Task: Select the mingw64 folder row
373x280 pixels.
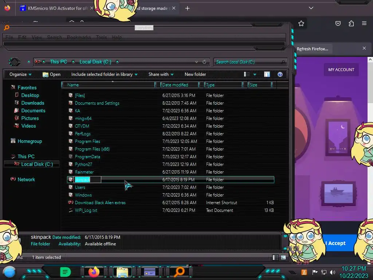Action: [171, 118]
